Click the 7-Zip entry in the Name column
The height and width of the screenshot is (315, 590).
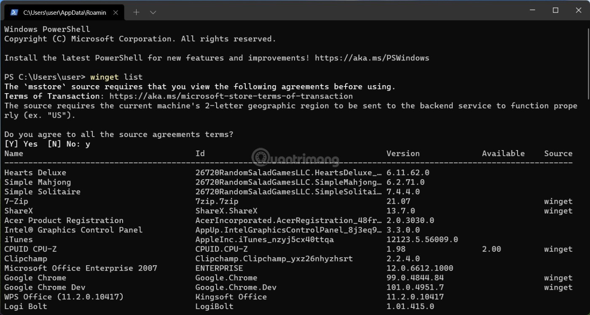tap(16, 201)
